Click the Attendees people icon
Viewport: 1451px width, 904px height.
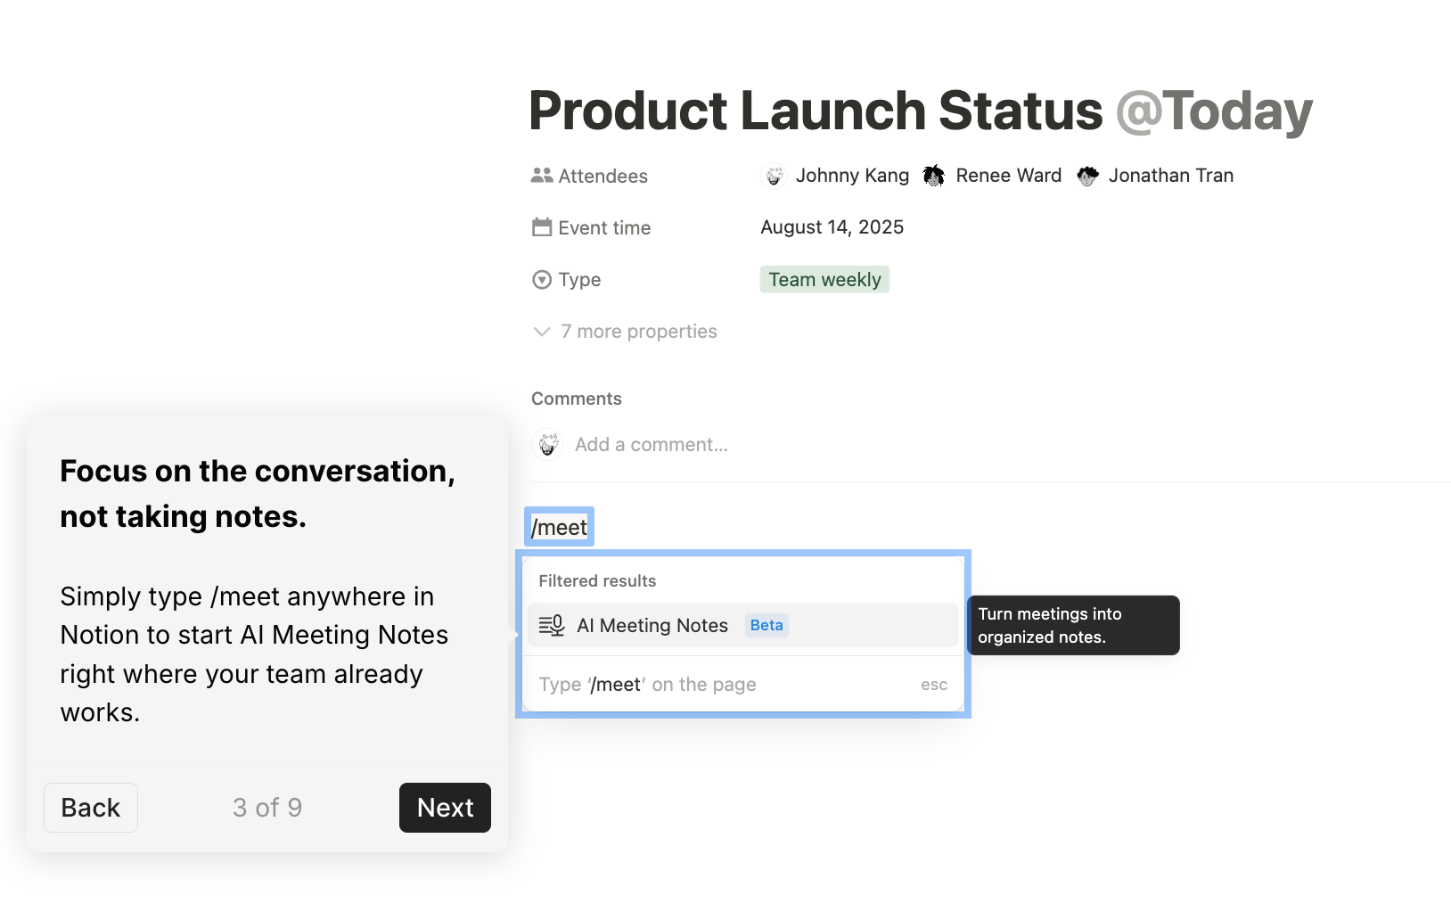pyautogui.click(x=541, y=176)
